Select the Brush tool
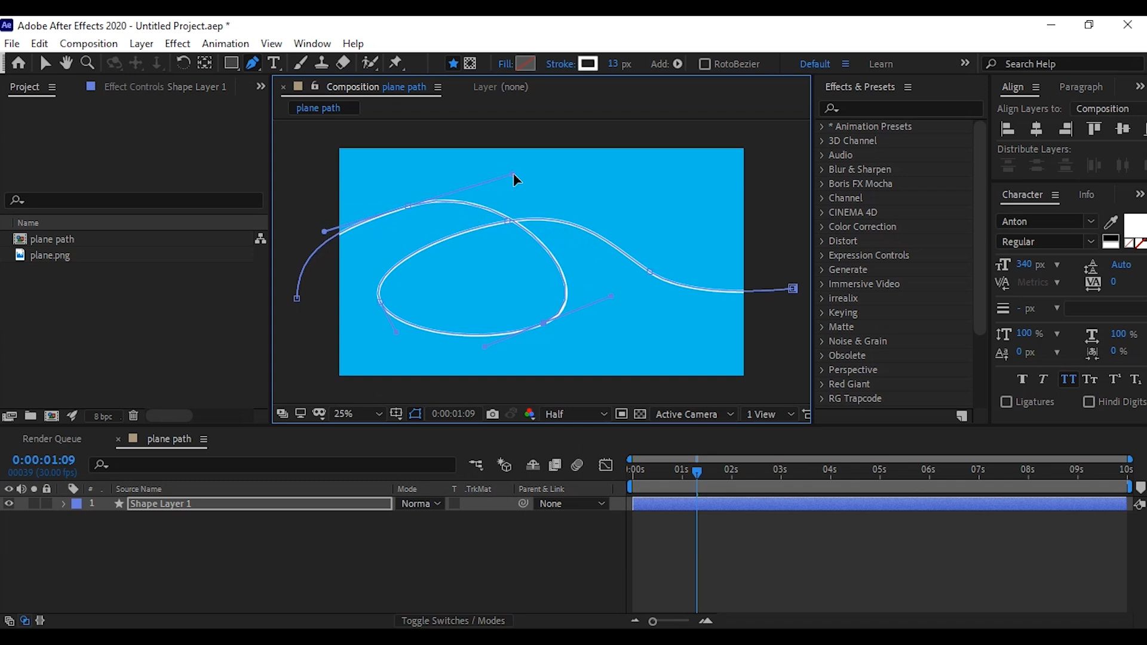 [300, 63]
